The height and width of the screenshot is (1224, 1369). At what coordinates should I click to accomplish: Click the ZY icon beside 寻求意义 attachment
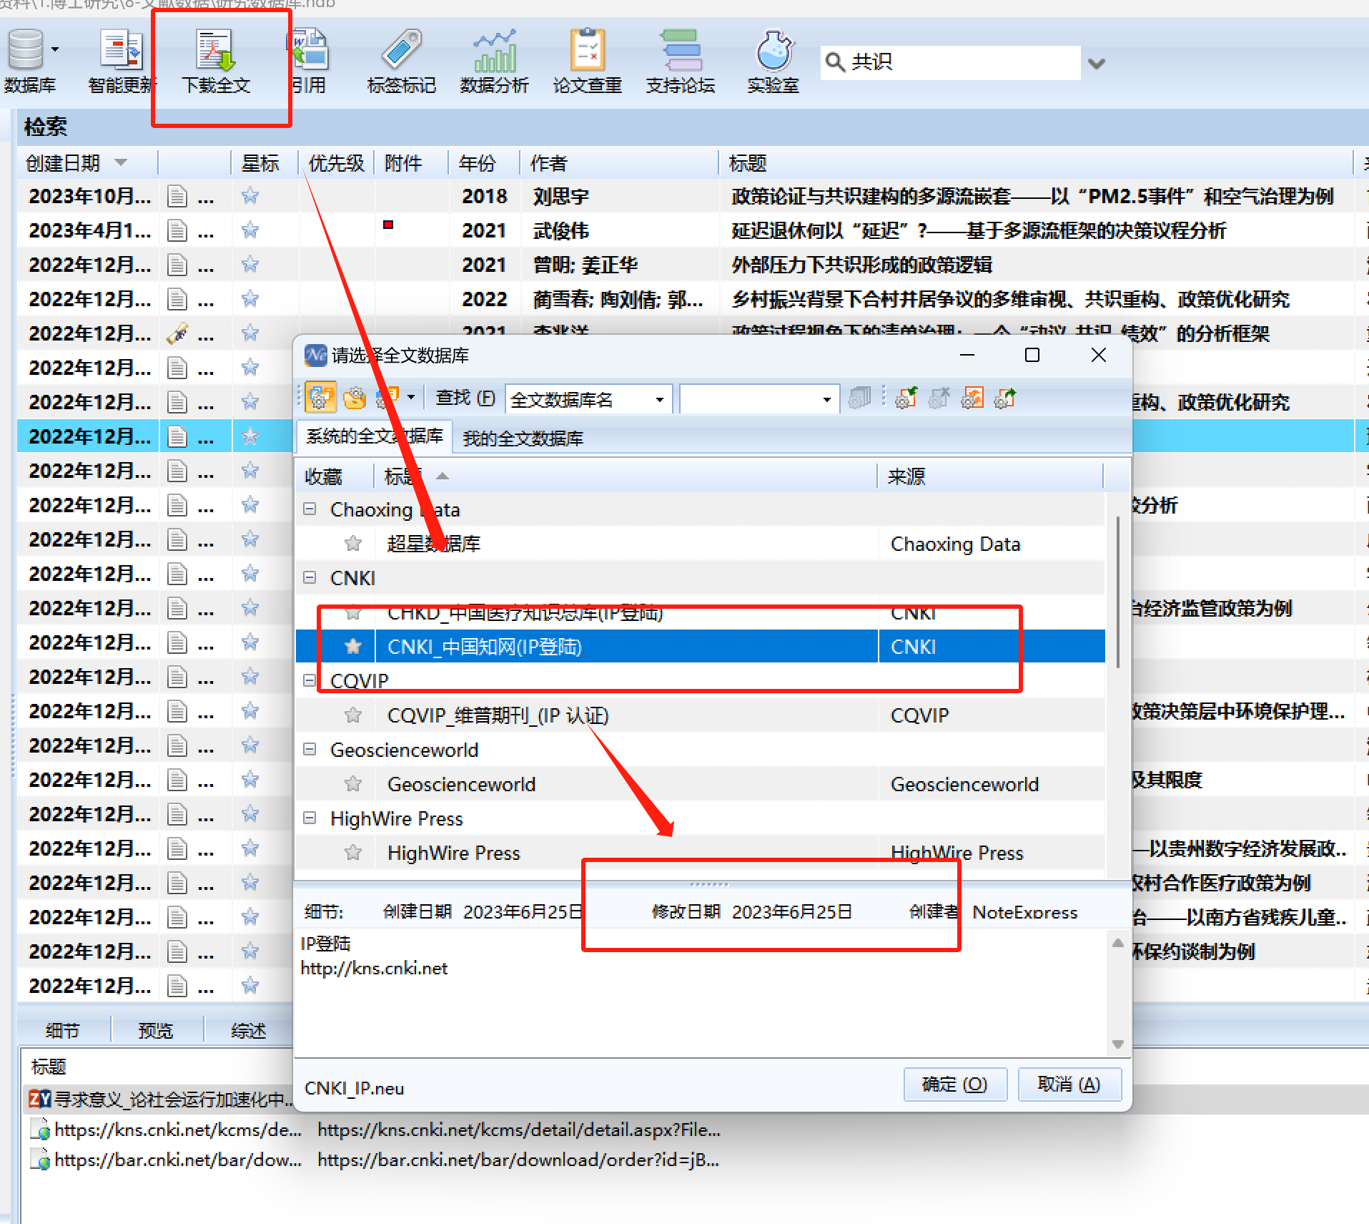pos(39,1099)
